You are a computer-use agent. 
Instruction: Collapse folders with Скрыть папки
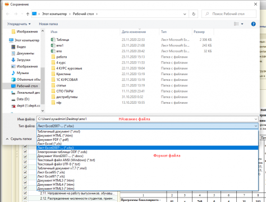(19, 139)
